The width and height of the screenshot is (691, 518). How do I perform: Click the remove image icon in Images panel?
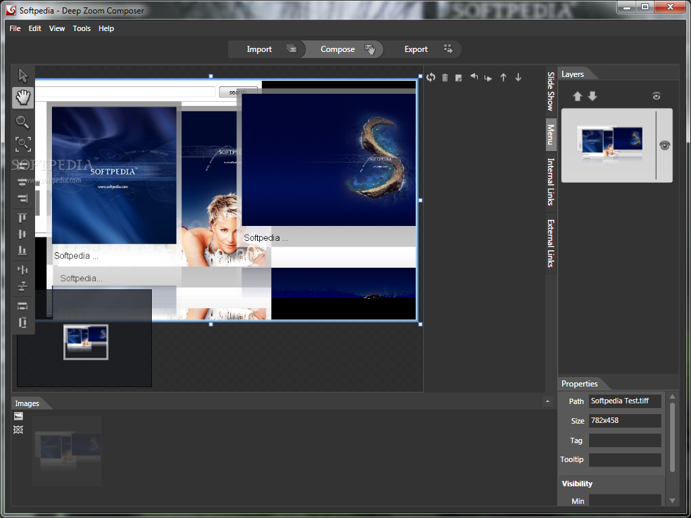(18, 430)
